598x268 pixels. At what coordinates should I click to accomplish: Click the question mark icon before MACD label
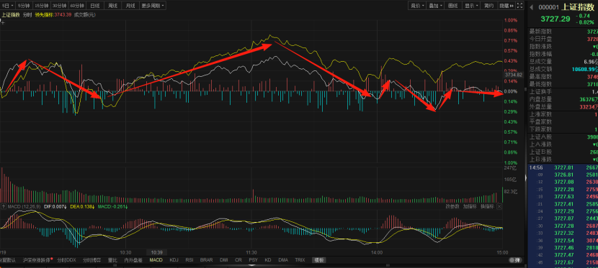(4, 206)
